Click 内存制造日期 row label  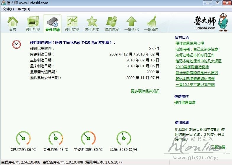pos(42,54)
